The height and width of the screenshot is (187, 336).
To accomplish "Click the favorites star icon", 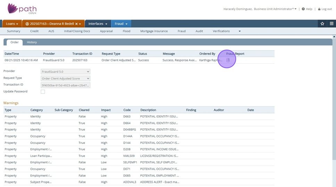I will pos(322,24).
